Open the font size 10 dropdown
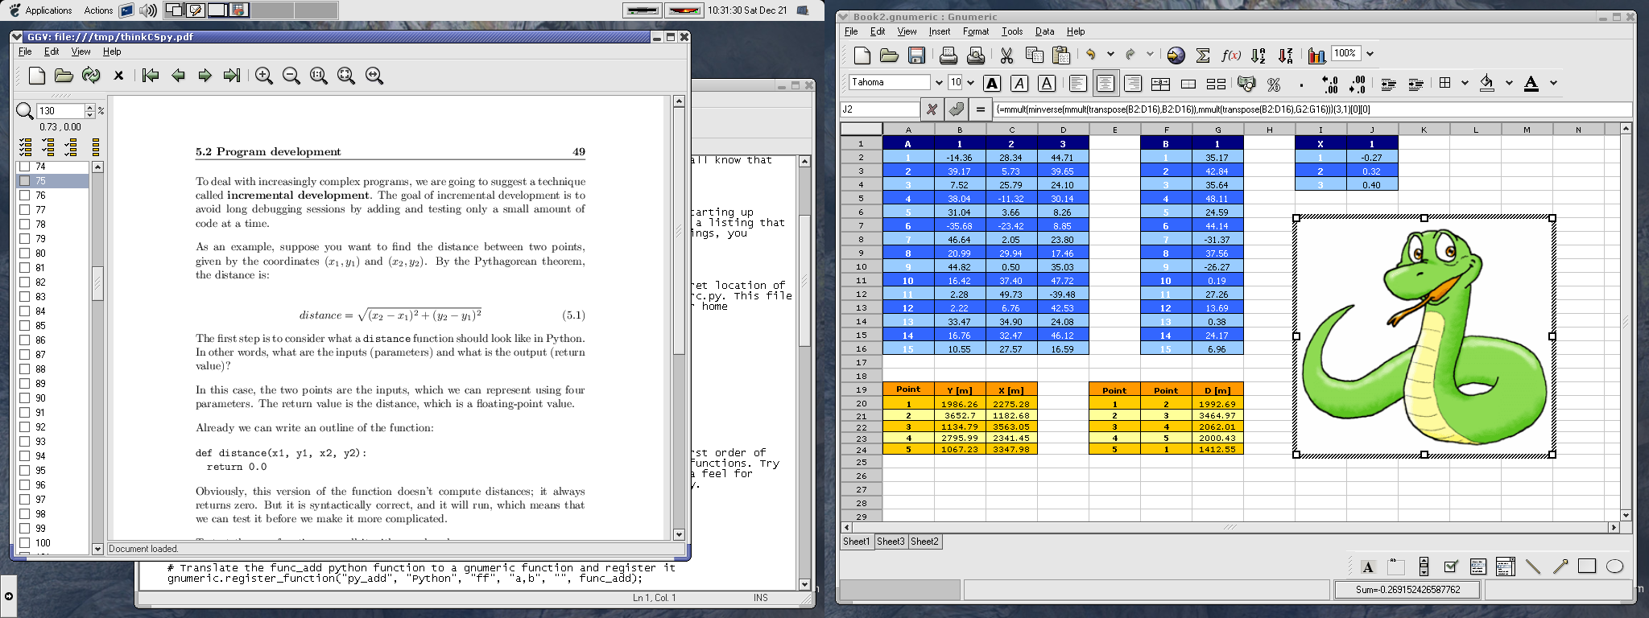 point(970,83)
